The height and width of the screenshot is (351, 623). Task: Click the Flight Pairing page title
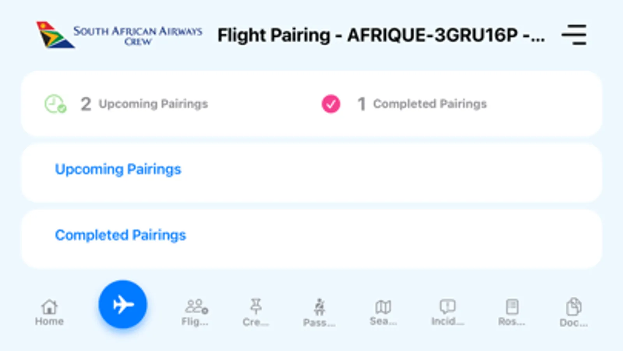pyautogui.click(x=381, y=35)
